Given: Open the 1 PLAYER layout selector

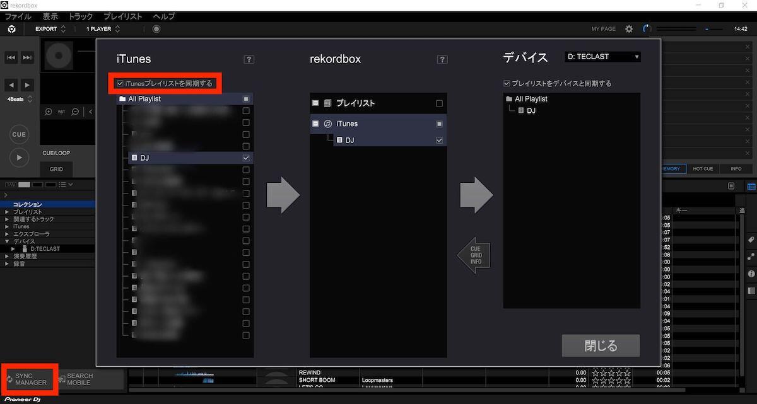Looking at the screenshot, I should pyautogui.click(x=103, y=29).
